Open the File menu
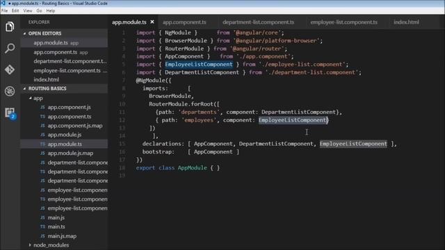This screenshot has height=250, width=445. [5, 11]
